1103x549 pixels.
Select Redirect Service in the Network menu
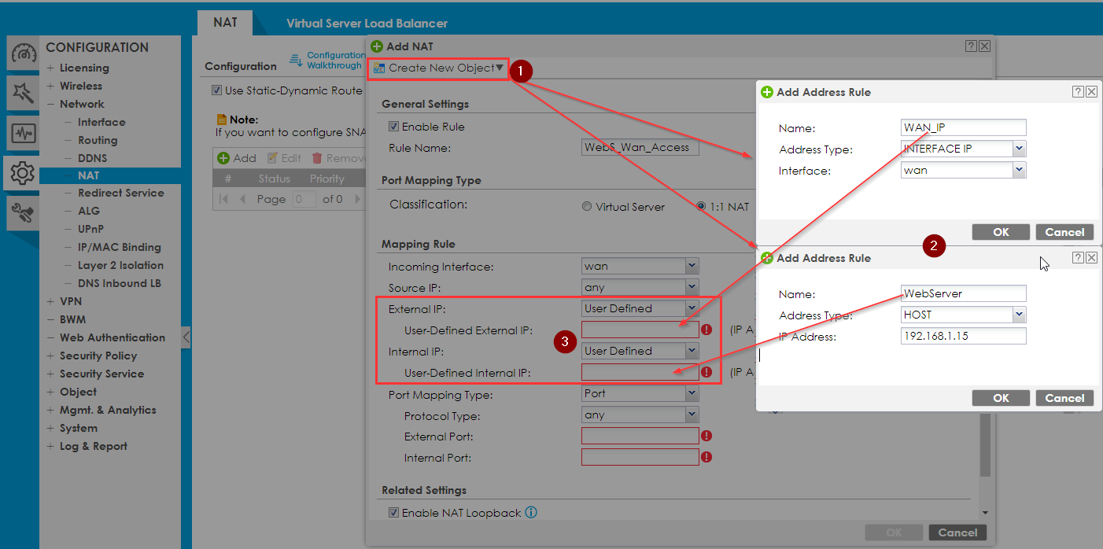point(120,193)
